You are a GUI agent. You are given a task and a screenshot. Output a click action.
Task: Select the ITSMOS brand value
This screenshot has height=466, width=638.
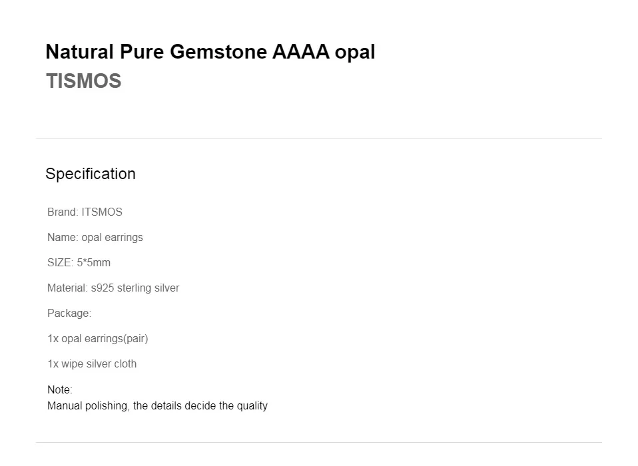tap(102, 212)
